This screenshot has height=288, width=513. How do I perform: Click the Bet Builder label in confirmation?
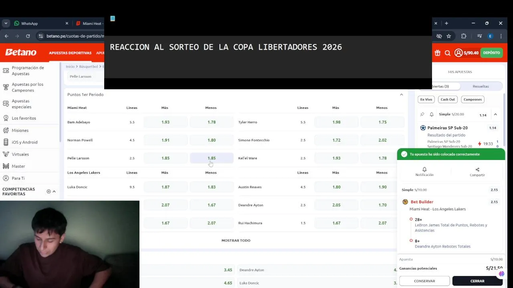click(x=422, y=202)
